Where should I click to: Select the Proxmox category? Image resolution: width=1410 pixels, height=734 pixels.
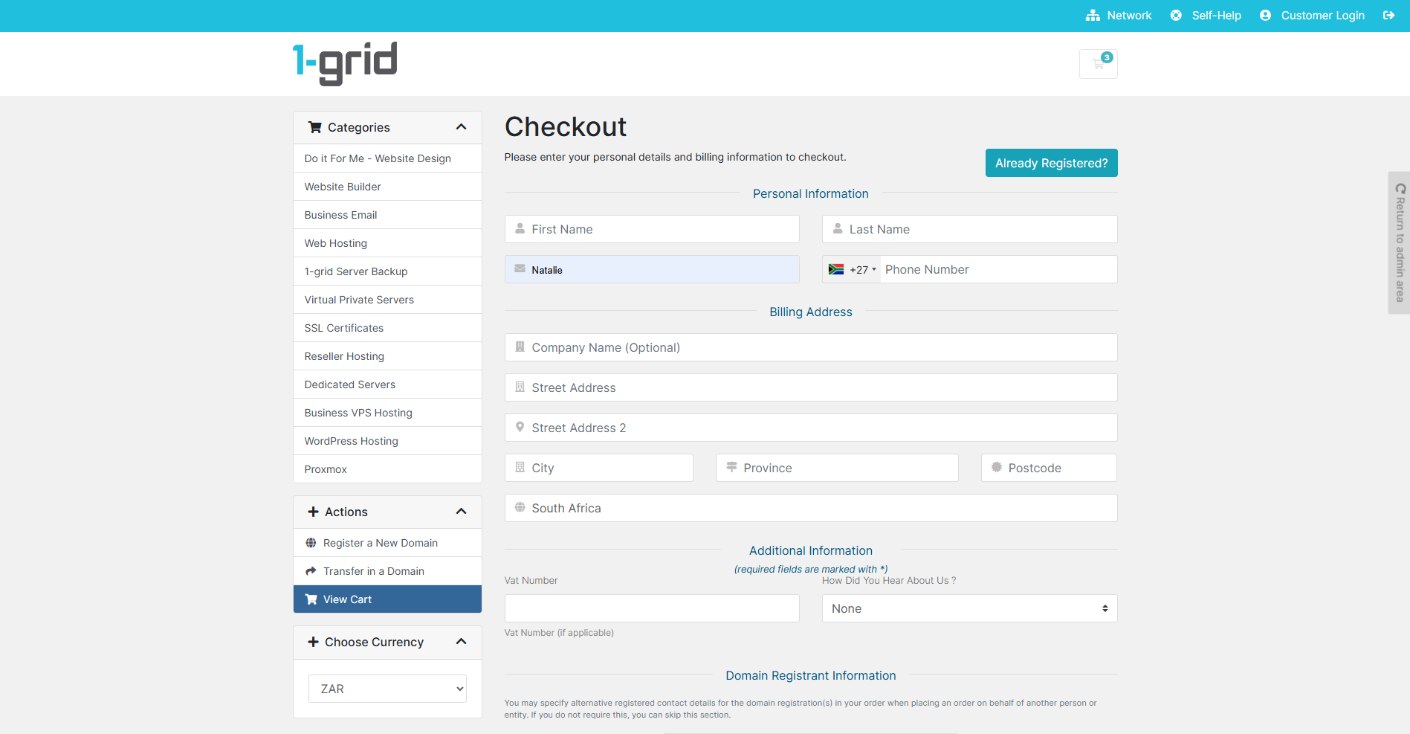point(387,469)
